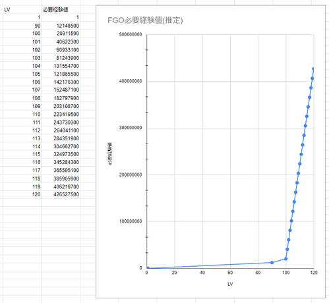Screen dimensions: 329x303
Task: Click the vertical axis title 必要経験値
Action: (109, 153)
